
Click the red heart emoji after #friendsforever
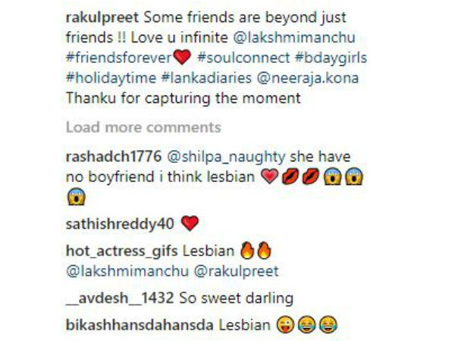(x=182, y=57)
